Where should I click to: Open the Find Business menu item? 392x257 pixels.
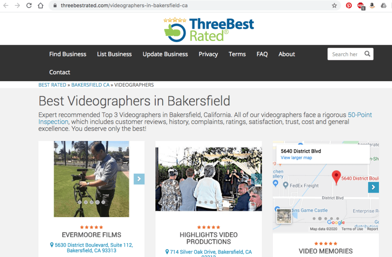coord(68,54)
